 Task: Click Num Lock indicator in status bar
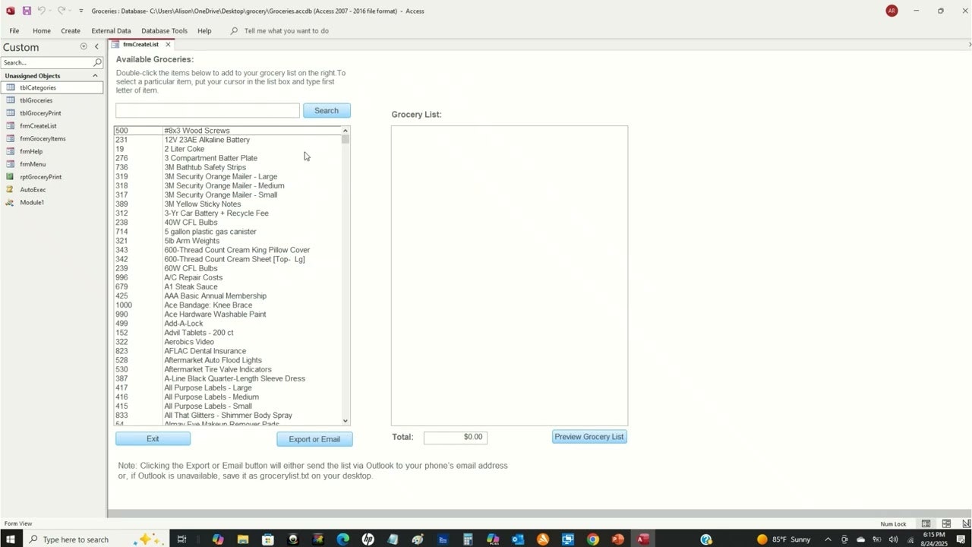tap(893, 523)
